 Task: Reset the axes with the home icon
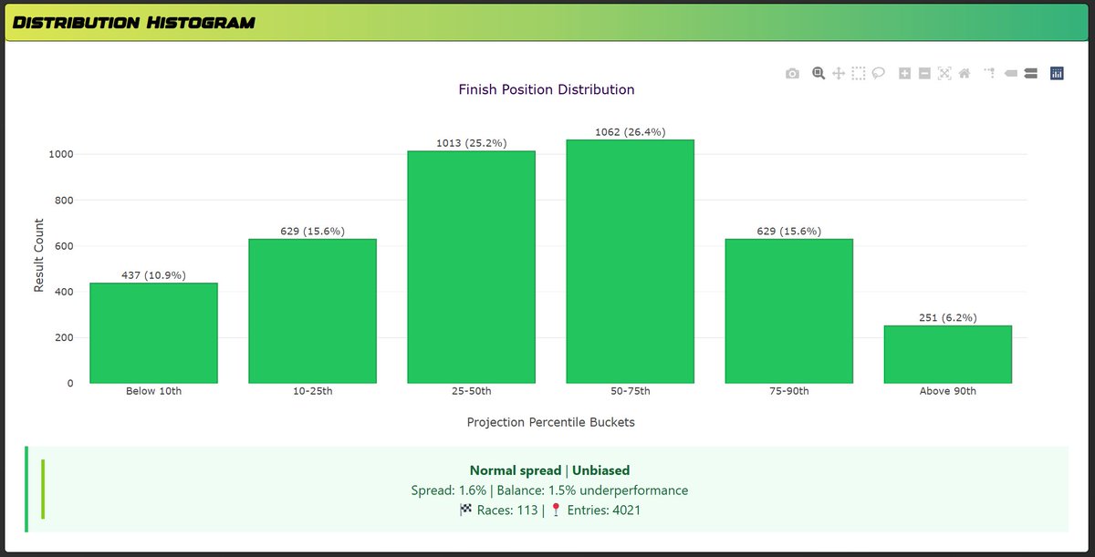point(965,74)
